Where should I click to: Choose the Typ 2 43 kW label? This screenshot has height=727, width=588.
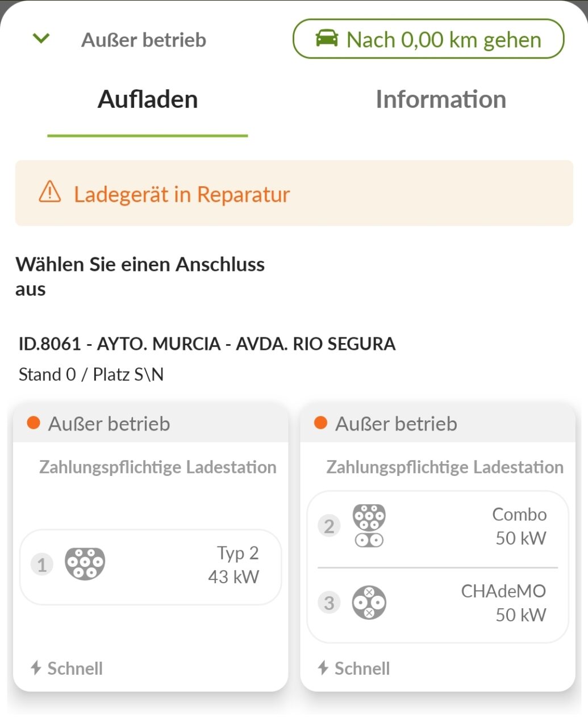(x=233, y=565)
